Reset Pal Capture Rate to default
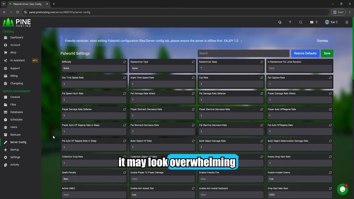 (330, 78)
